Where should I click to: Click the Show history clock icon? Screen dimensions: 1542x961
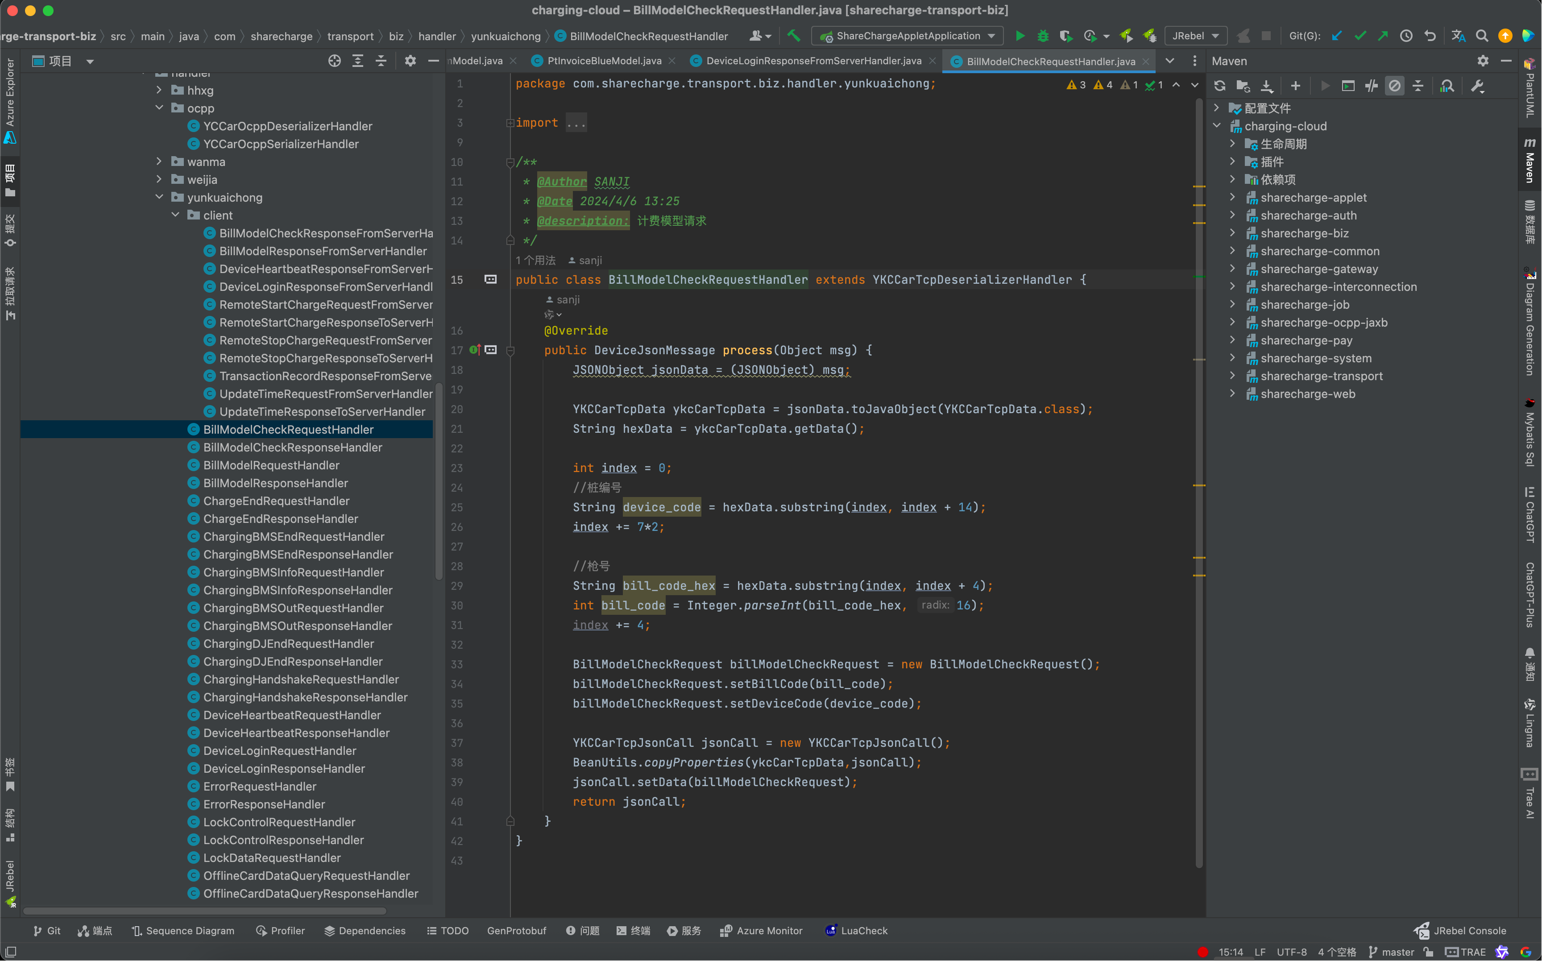tap(1406, 36)
